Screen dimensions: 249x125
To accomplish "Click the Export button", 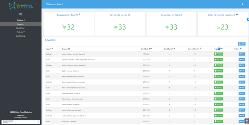I will 242,44.
